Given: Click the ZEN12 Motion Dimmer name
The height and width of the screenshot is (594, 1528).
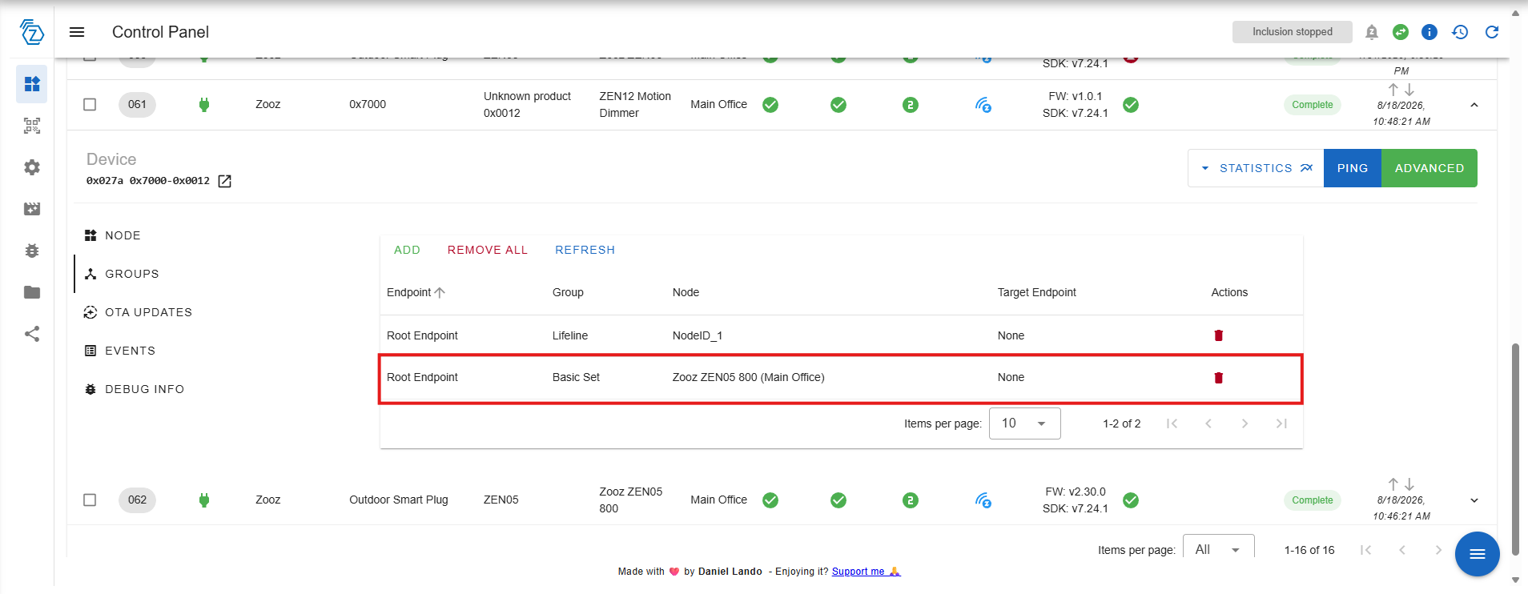Looking at the screenshot, I should pos(635,105).
